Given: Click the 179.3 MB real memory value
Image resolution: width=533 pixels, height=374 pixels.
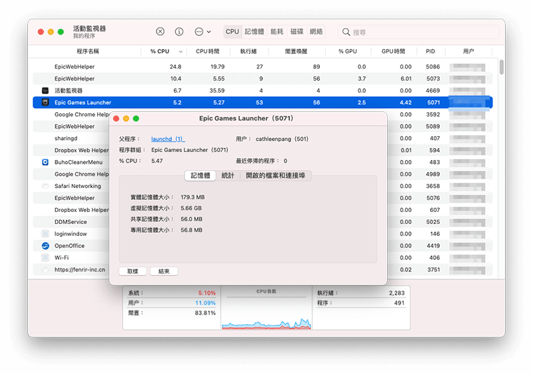Looking at the screenshot, I should 193,197.
